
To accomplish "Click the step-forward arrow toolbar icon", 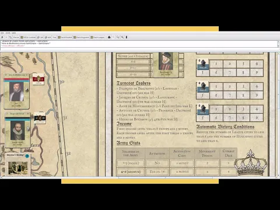I will tap(6, 37).
